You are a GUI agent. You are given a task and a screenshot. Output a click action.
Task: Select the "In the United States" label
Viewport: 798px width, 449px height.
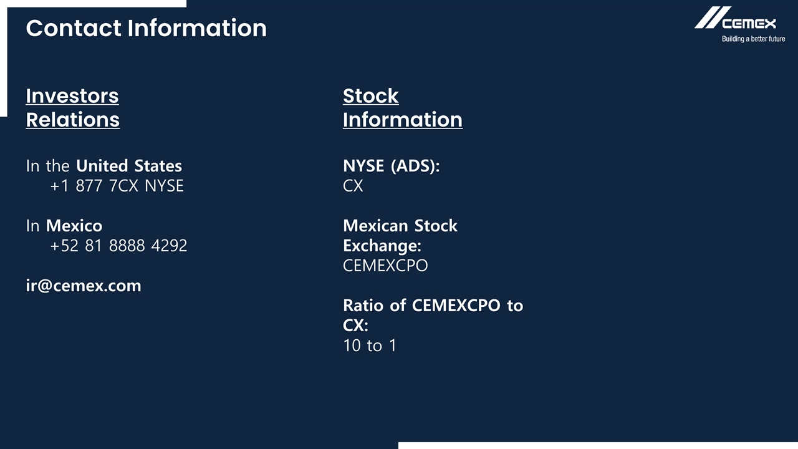[103, 166]
